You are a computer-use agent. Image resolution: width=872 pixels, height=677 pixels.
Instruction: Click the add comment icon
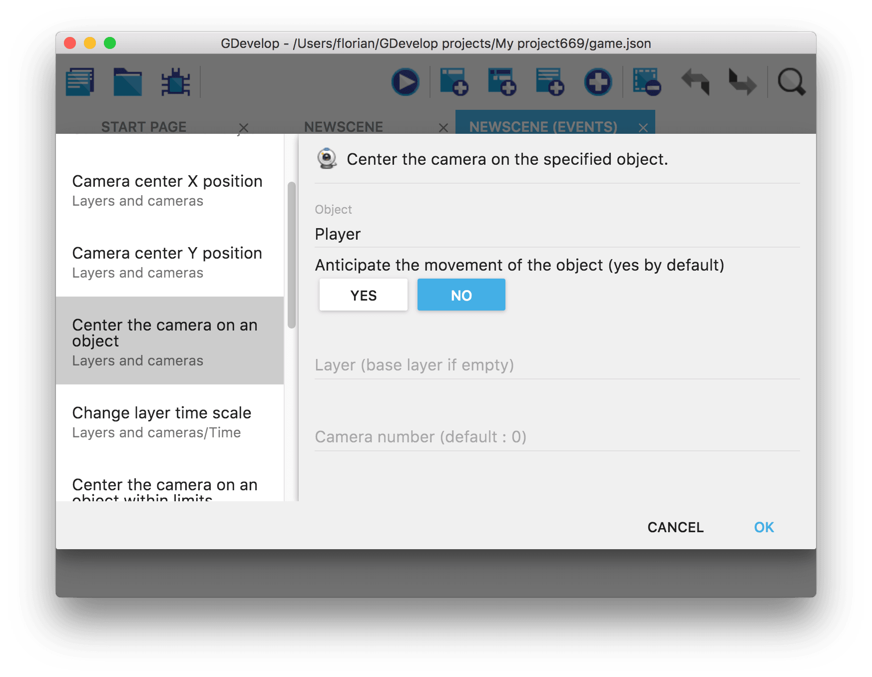(550, 82)
